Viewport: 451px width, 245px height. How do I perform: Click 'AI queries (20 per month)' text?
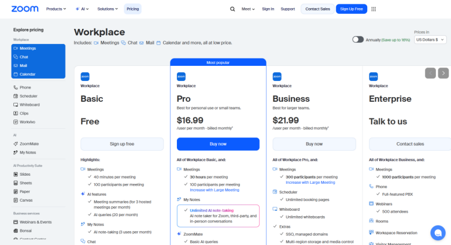click(116, 215)
